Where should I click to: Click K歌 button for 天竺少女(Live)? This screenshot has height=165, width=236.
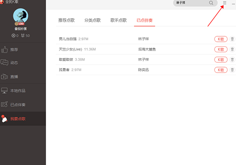tap(221, 49)
